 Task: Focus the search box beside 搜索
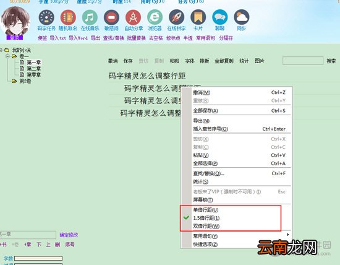(303, 61)
